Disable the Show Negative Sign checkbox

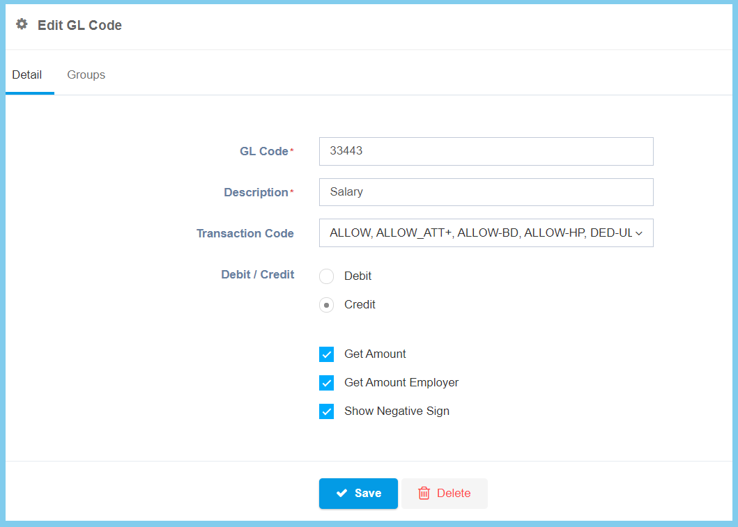326,411
